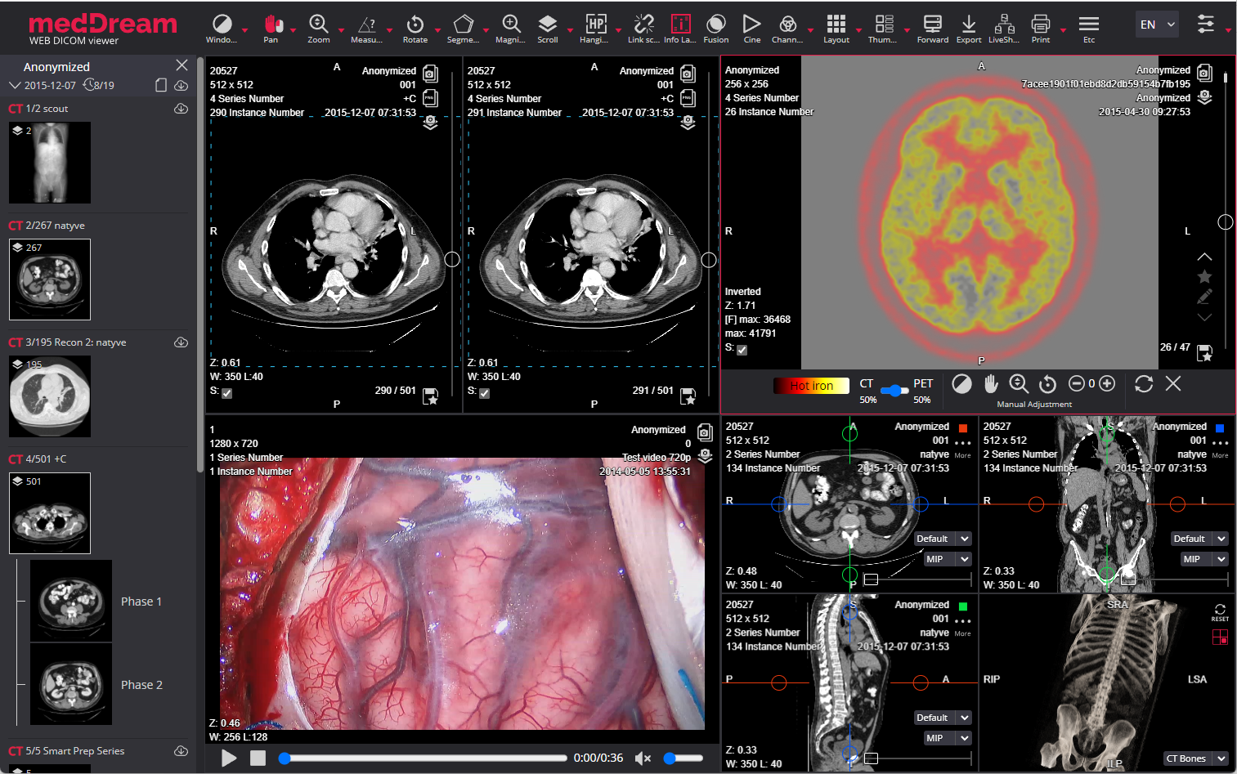Activate the Rotate tool in toolbar
The width and height of the screenshot is (1237, 774).
point(415,25)
